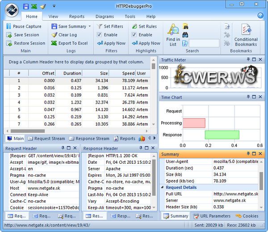Pin the Traffic Meter panel
This screenshot has width=268, height=232.
pyautogui.click(x=248, y=59)
